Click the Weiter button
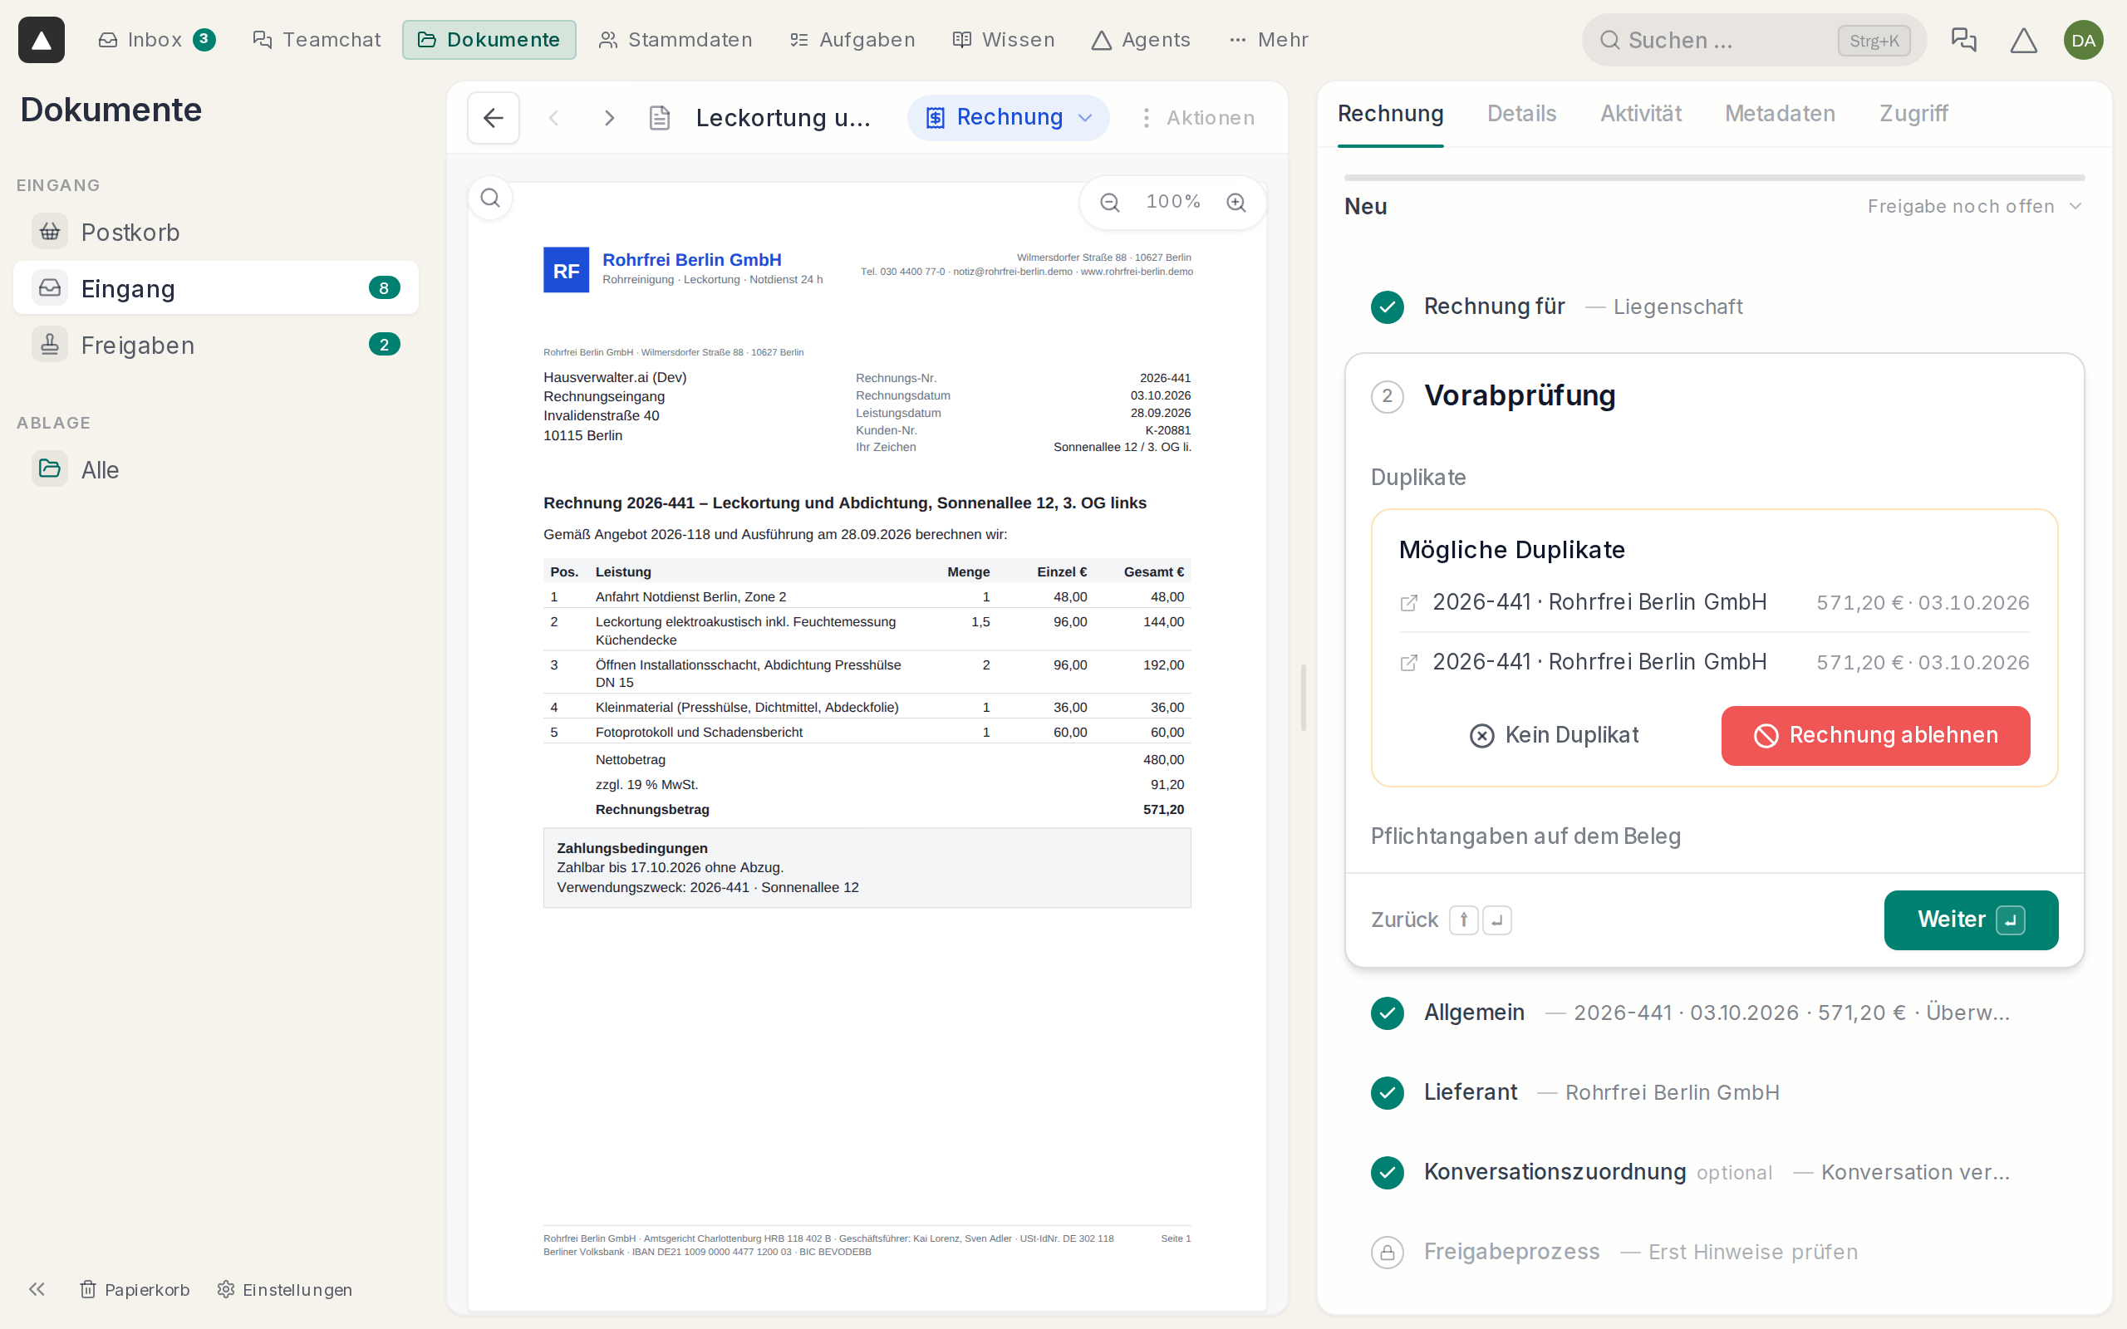Viewport: 2127px width, 1329px height. 1971,920
